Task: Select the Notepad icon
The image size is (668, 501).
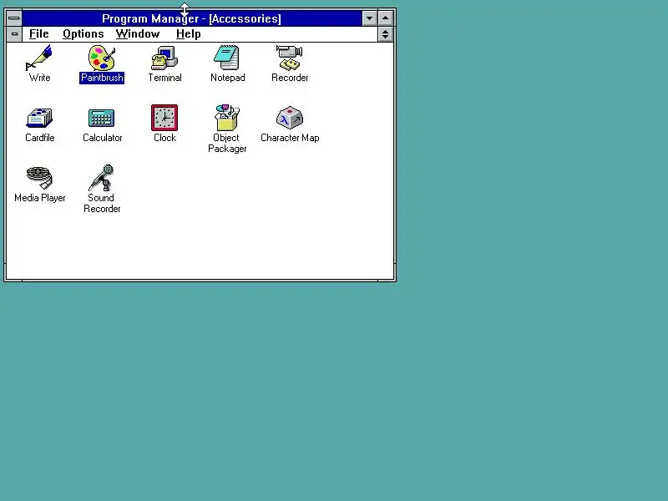Action: tap(227, 58)
